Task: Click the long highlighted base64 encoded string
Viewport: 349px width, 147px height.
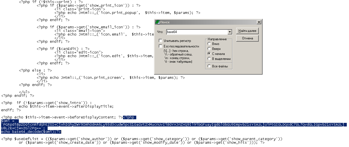Action: (172, 125)
